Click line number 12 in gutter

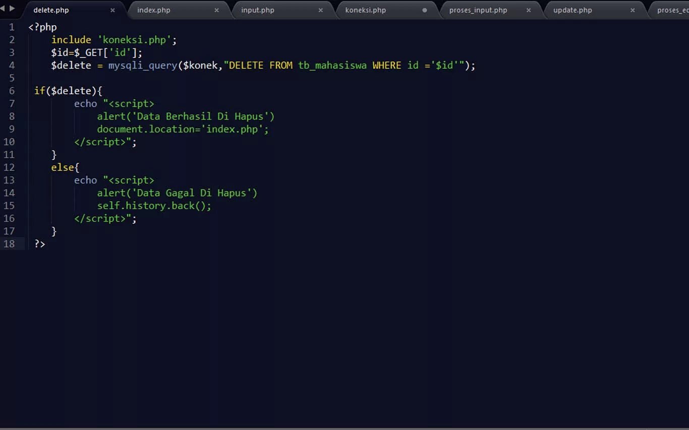(x=9, y=167)
